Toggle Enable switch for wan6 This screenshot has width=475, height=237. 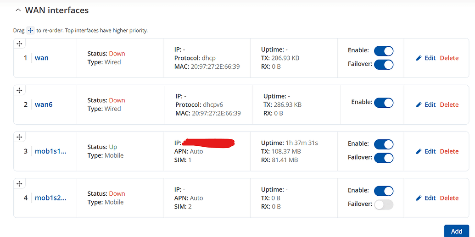[x=384, y=103]
